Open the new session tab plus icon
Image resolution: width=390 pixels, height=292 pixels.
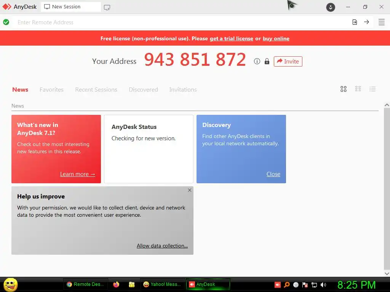click(107, 8)
